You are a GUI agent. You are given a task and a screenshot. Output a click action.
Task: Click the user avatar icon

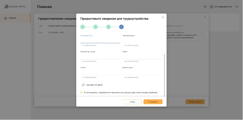(211, 7)
